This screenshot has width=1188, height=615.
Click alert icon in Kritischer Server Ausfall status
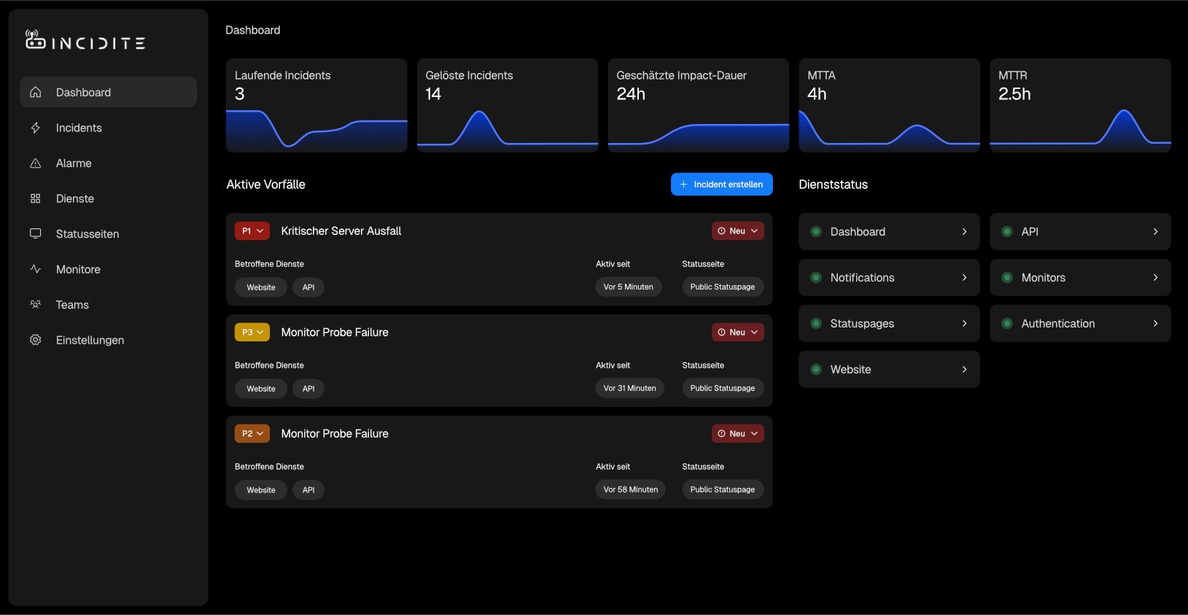point(721,231)
